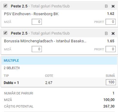118x112 pixels.
Task: Uncheck the PSV Eindhoven bet checkbox
Action: [5, 6]
